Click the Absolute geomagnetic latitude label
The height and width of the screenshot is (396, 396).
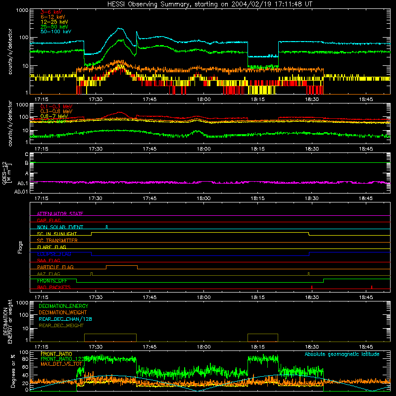(342, 354)
